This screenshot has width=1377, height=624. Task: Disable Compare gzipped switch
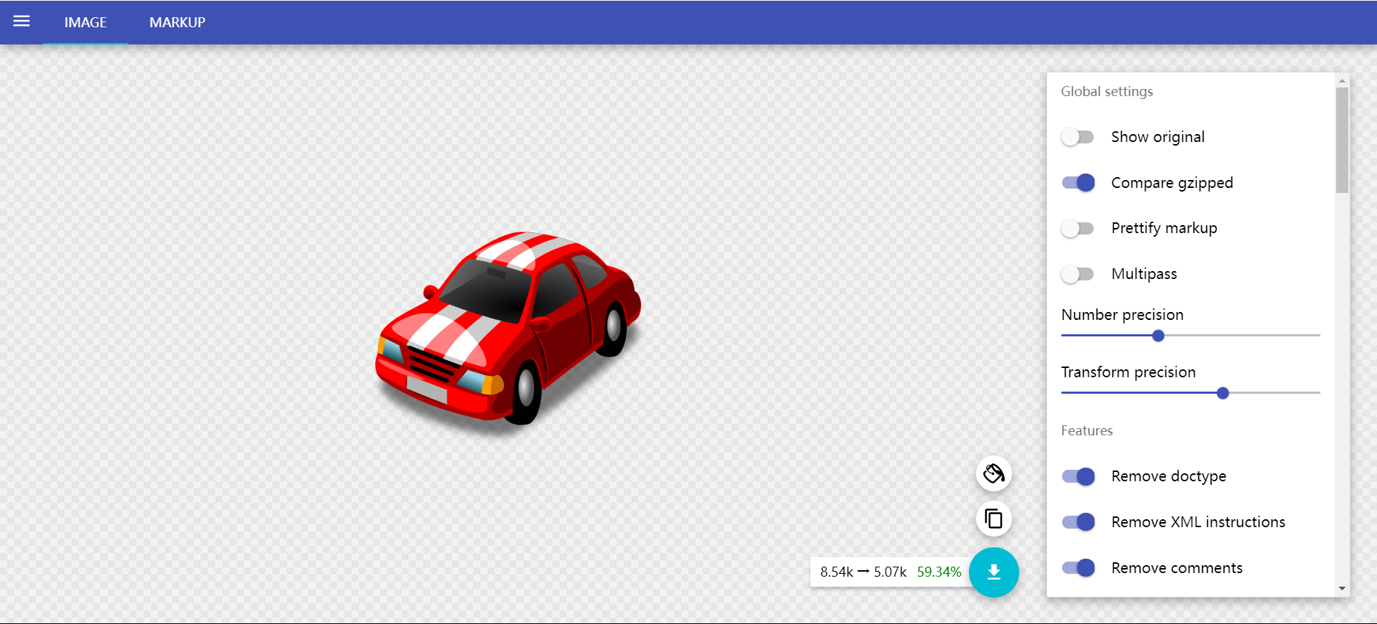pyautogui.click(x=1077, y=183)
